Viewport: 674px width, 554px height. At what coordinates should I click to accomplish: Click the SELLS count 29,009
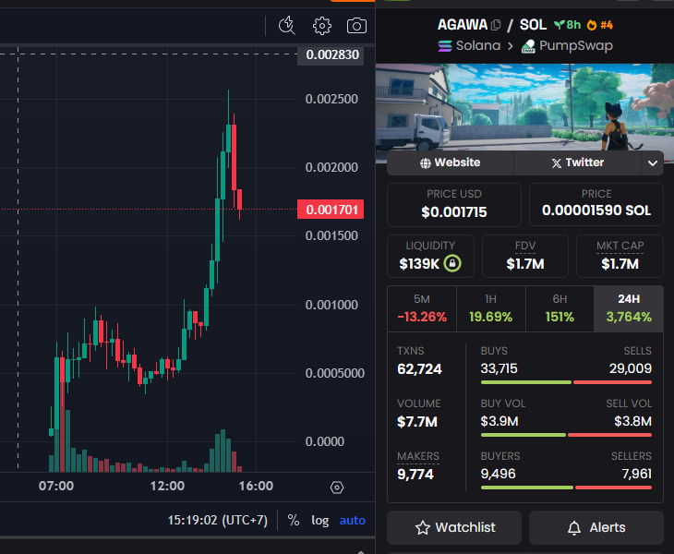point(631,368)
